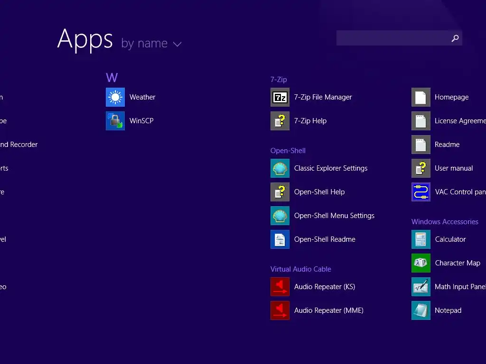
Task: Launch the Notepad icon
Action: pos(421,310)
